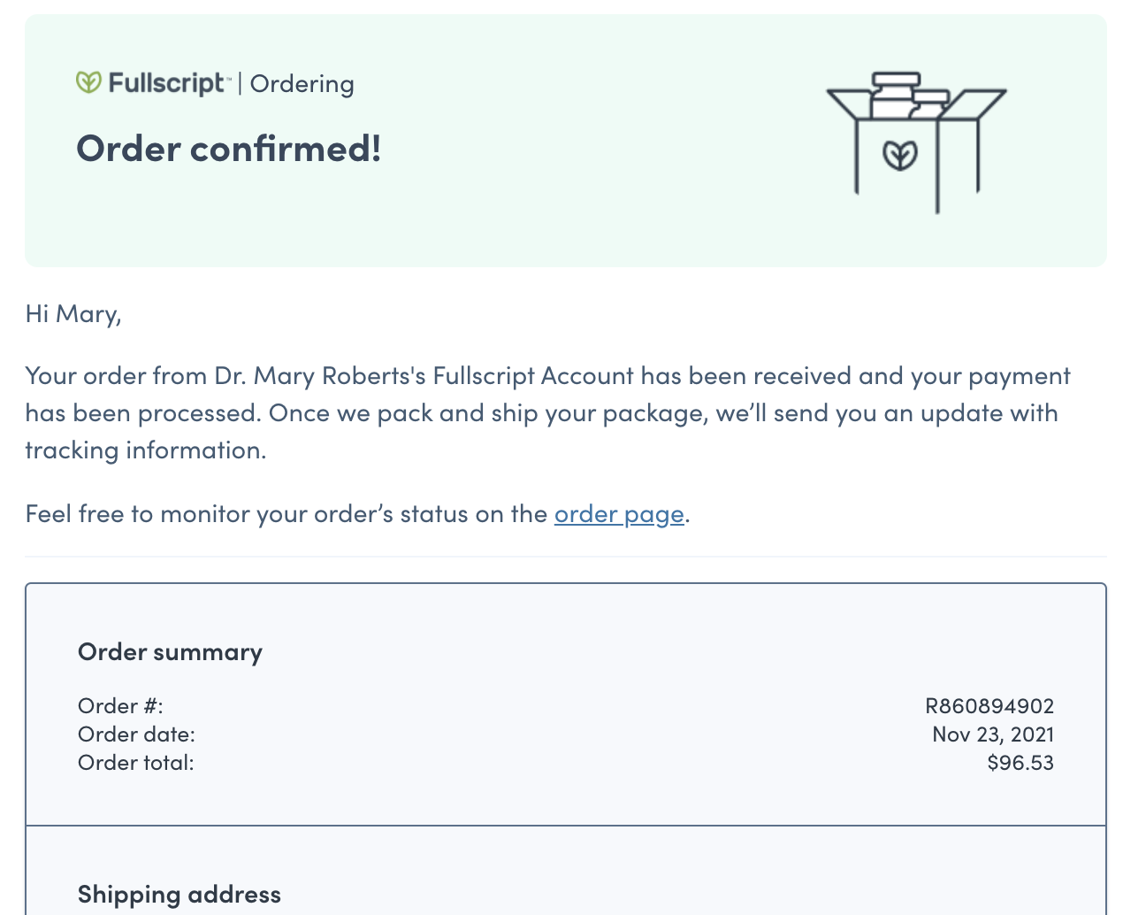
Task: Click the Order total: label
Action: coord(136,762)
